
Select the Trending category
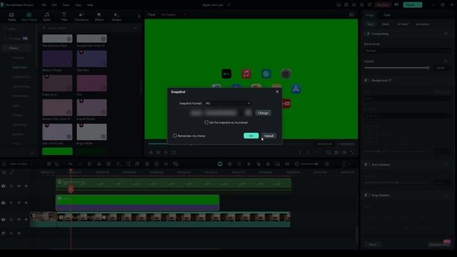[x=18, y=58]
